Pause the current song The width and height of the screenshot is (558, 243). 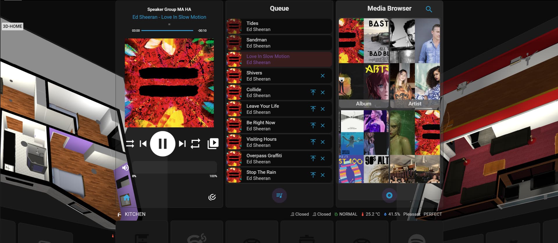coord(162,144)
